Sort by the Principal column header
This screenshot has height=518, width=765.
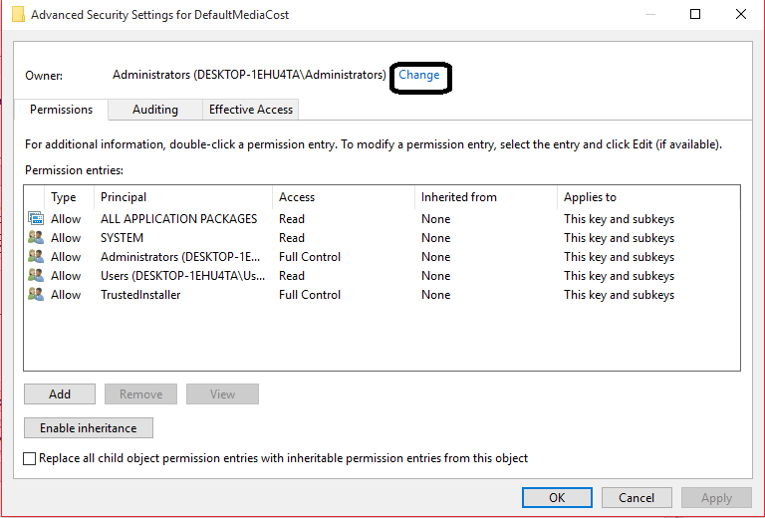pos(124,197)
